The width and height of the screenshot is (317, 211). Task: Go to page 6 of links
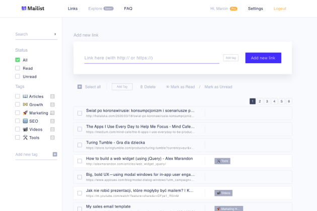pos(289,101)
